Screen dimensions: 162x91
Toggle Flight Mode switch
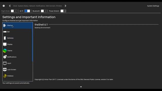click(14, 11)
